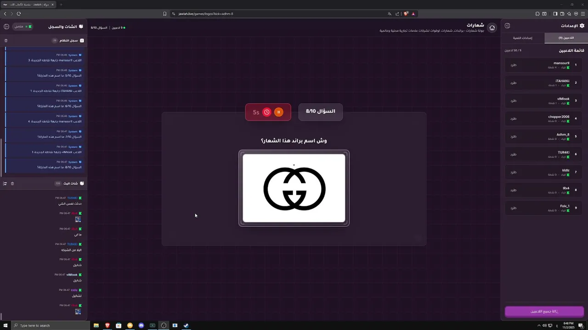Kick player mansourll using طرد
Screen dimensions: 588x330
point(514,65)
